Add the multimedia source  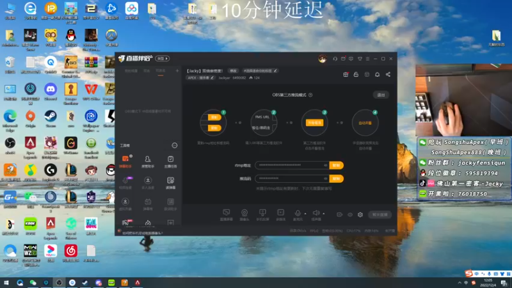pos(280,215)
